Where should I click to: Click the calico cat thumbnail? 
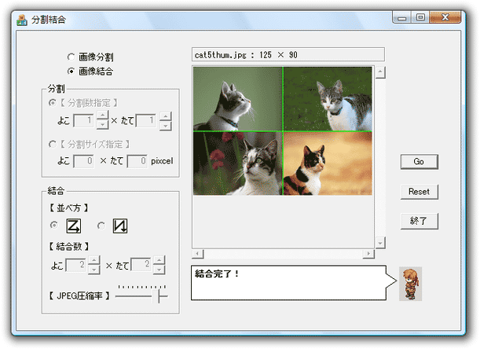(328, 163)
